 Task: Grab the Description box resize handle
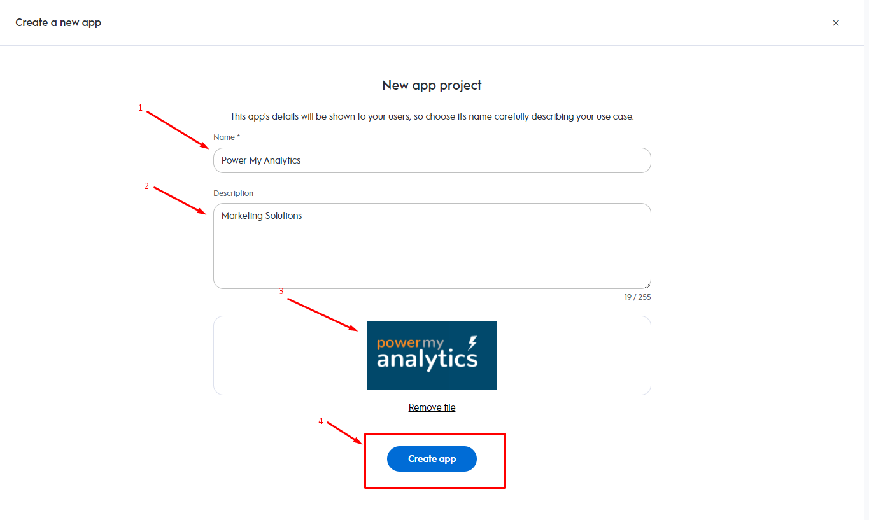coord(647,285)
